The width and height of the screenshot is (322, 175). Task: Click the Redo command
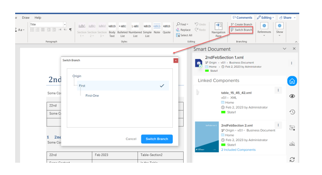coord(200,30)
